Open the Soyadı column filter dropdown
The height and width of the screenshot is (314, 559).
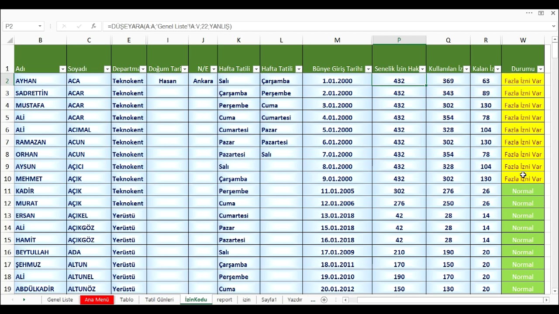coord(107,69)
